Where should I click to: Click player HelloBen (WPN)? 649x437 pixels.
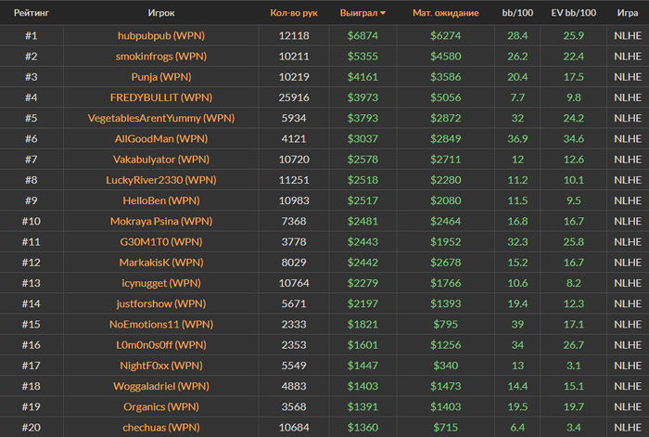pyautogui.click(x=161, y=201)
